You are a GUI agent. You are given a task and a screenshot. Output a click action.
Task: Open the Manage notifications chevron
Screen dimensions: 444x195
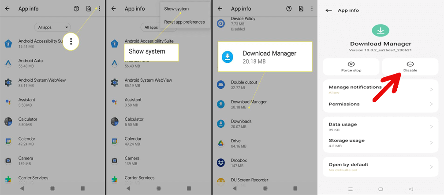pos(431,90)
